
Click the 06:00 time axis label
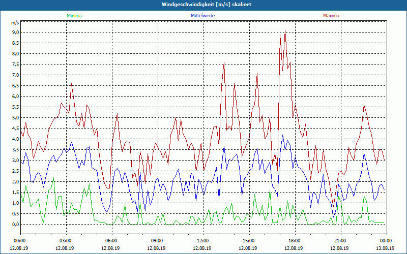coord(110,241)
